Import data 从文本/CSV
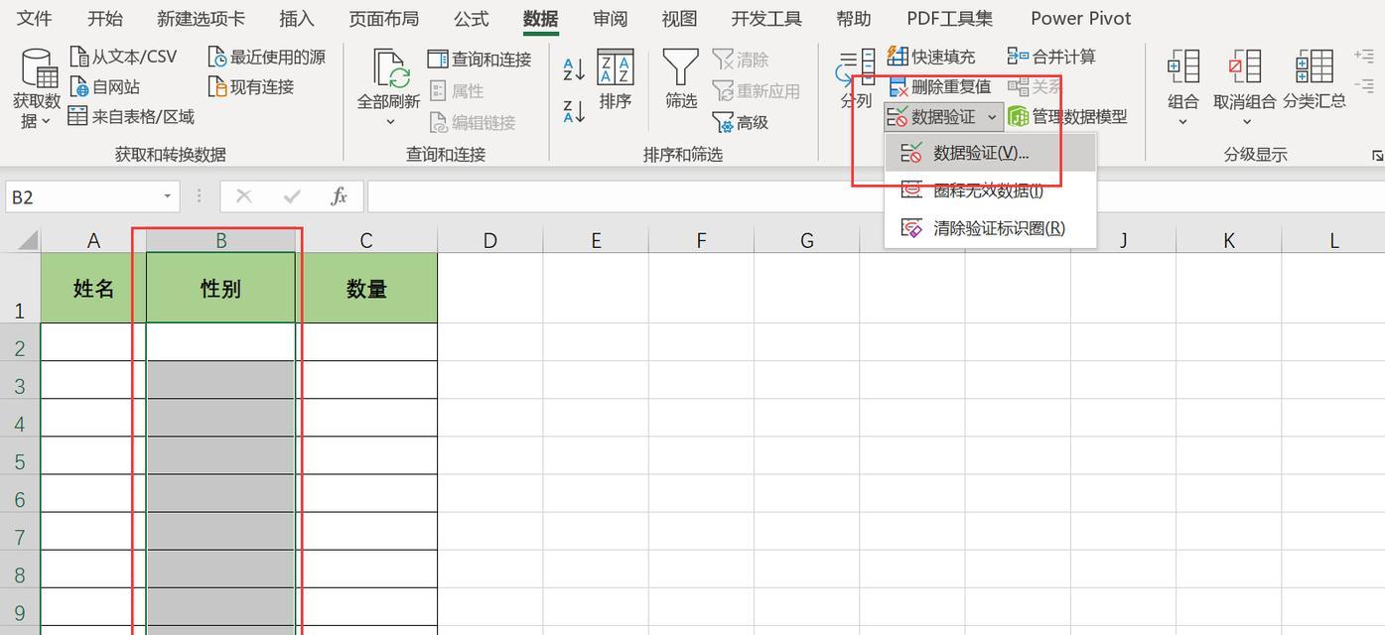 click(x=123, y=57)
